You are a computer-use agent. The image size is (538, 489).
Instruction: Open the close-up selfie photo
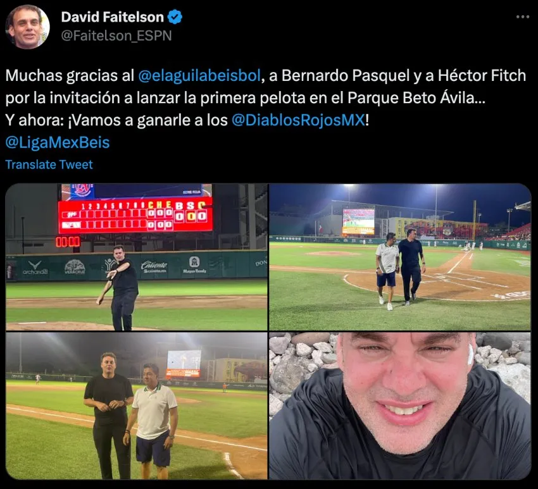tap(400, 405)
